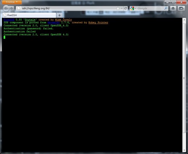Click the magnifier search icon
Image resolution: width=188 pixels, height=154 pixels.
(x=166, y=8)
